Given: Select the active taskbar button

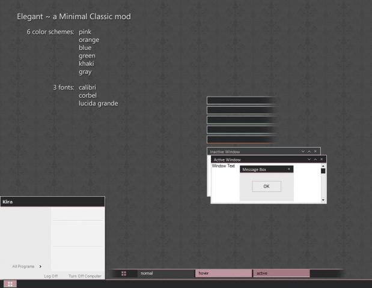Looking at the screenshot, I should [x=281, y=274].
